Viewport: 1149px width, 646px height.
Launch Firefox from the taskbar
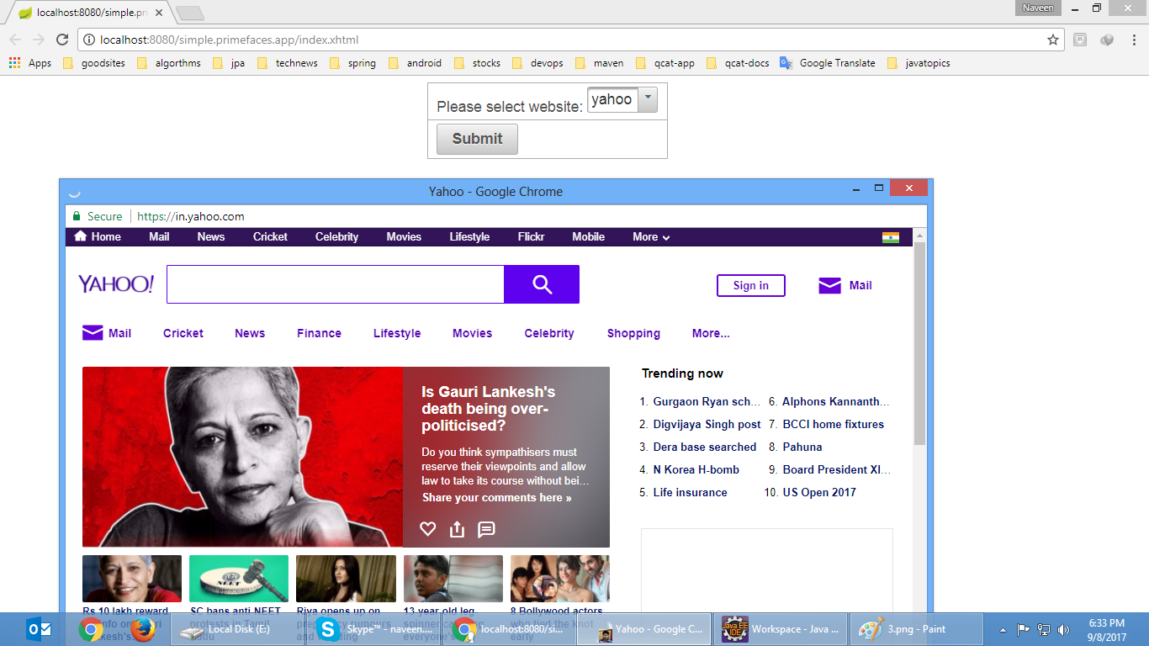tap(143, 629)
